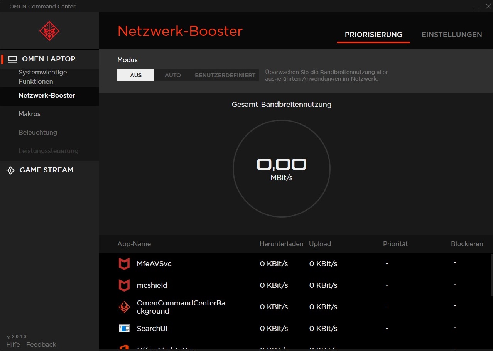Click the download rate for SearchUI
Screen dimensions: 493x351
tap(274, 329)
